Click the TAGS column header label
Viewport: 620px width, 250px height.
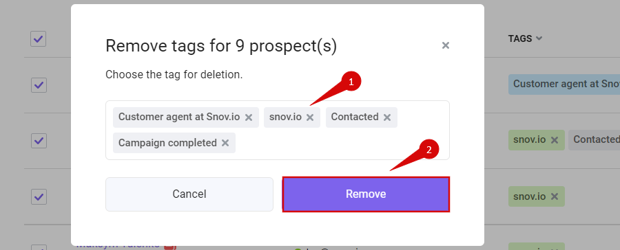[x=520, y=38]
